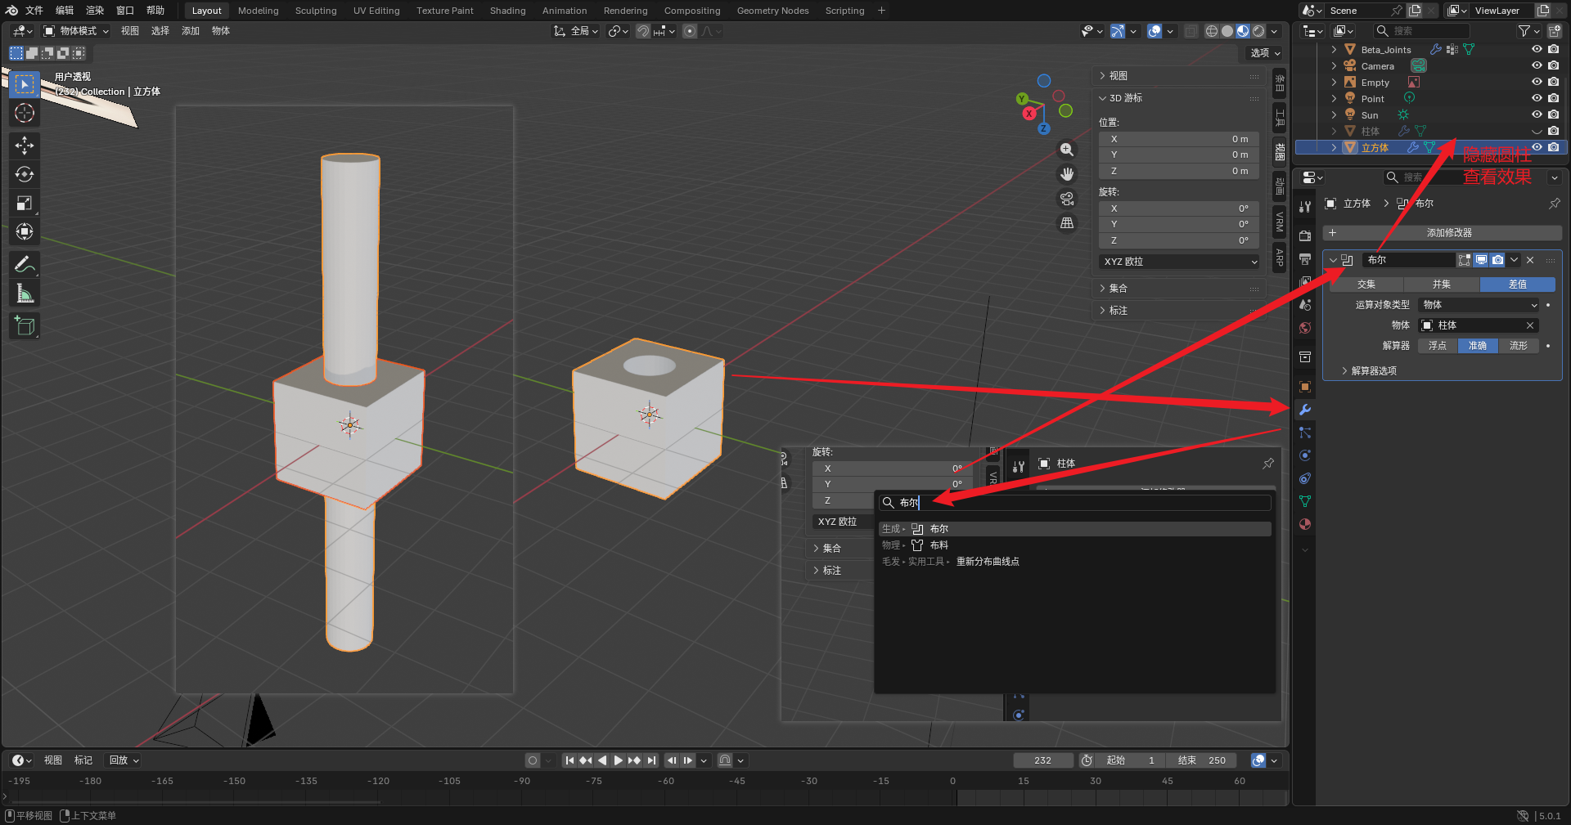Toggle viewport overlays button
1571x825 pixels.
click(1155, 31)
